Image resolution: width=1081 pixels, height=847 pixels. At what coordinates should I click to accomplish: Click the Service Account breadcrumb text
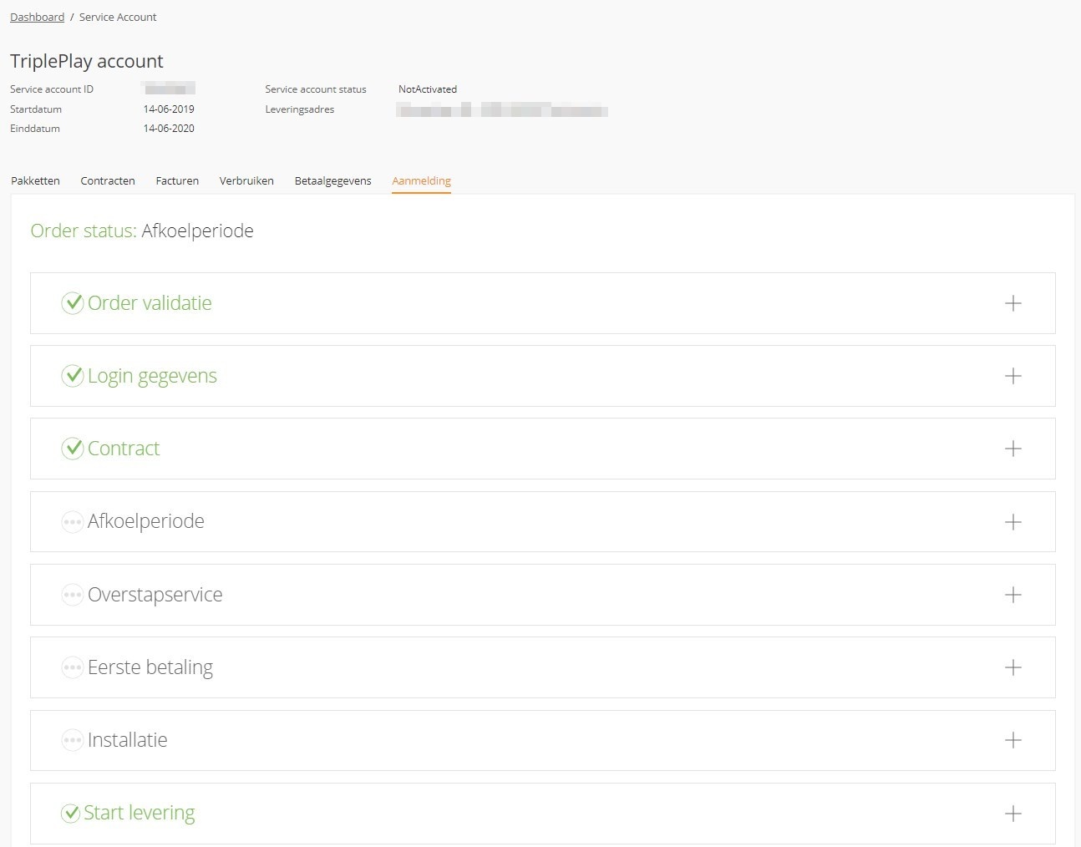pyautogui.click(x=118, y=17)
